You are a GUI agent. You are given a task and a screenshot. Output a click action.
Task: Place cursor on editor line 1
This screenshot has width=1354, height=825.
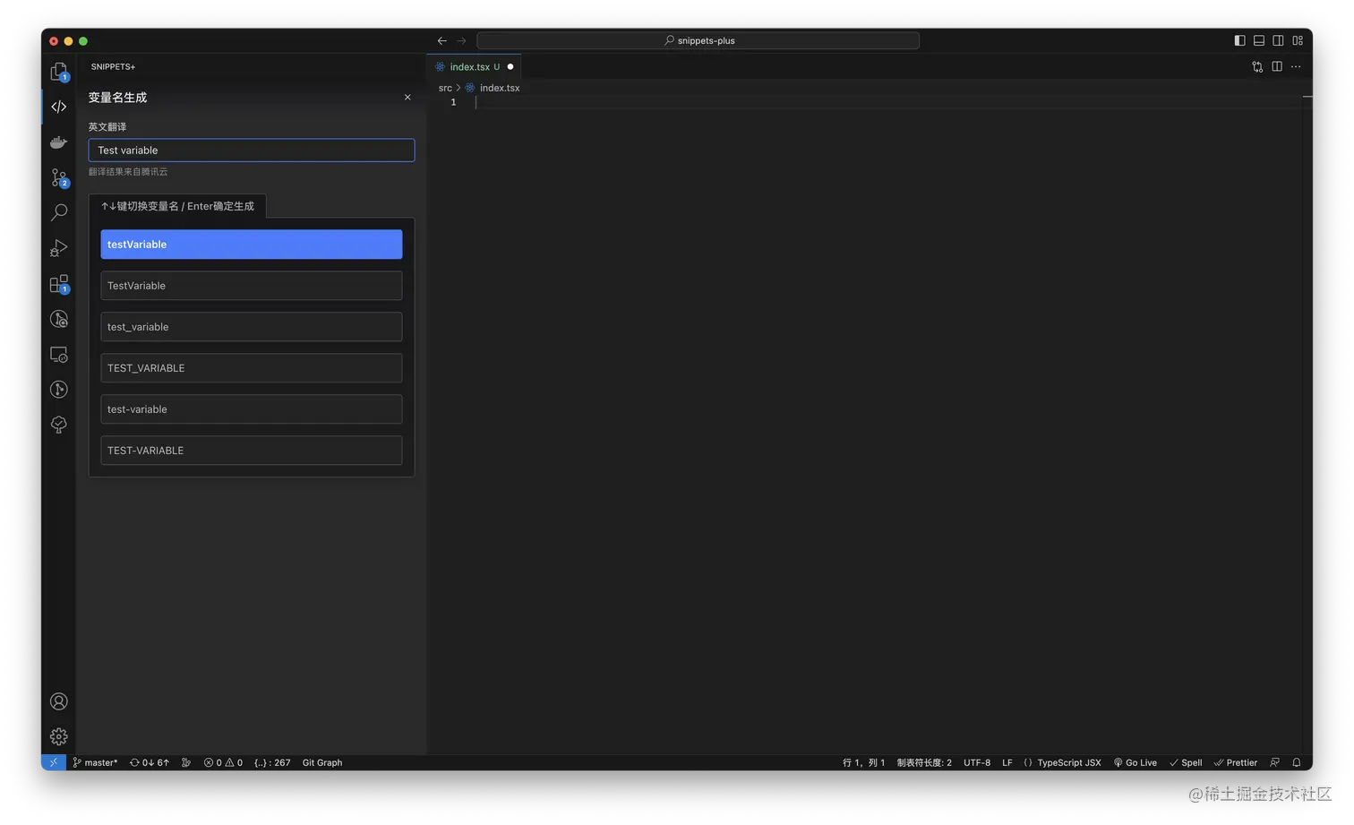887,102
